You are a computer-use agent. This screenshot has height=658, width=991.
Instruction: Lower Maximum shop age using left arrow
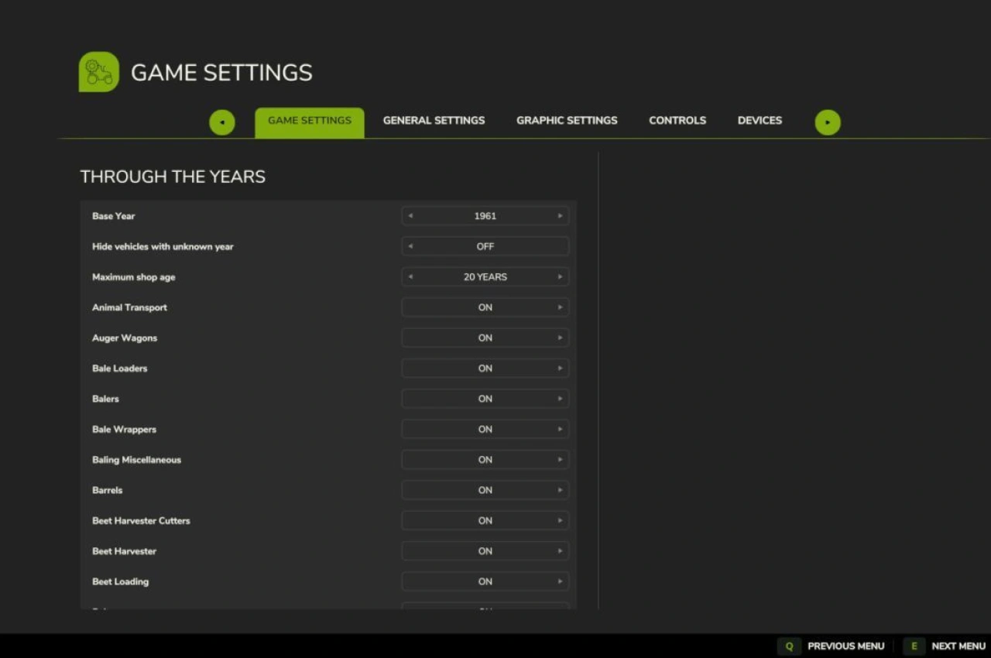pyautogui.click(x=410, y=277)
